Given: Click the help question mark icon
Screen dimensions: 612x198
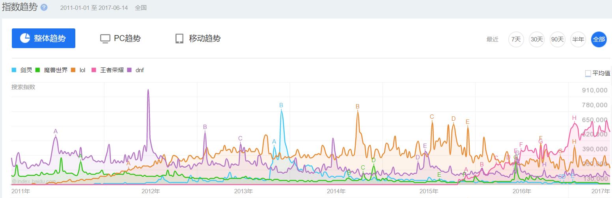Looking at the screenshot, I should (x=44, y=7).
